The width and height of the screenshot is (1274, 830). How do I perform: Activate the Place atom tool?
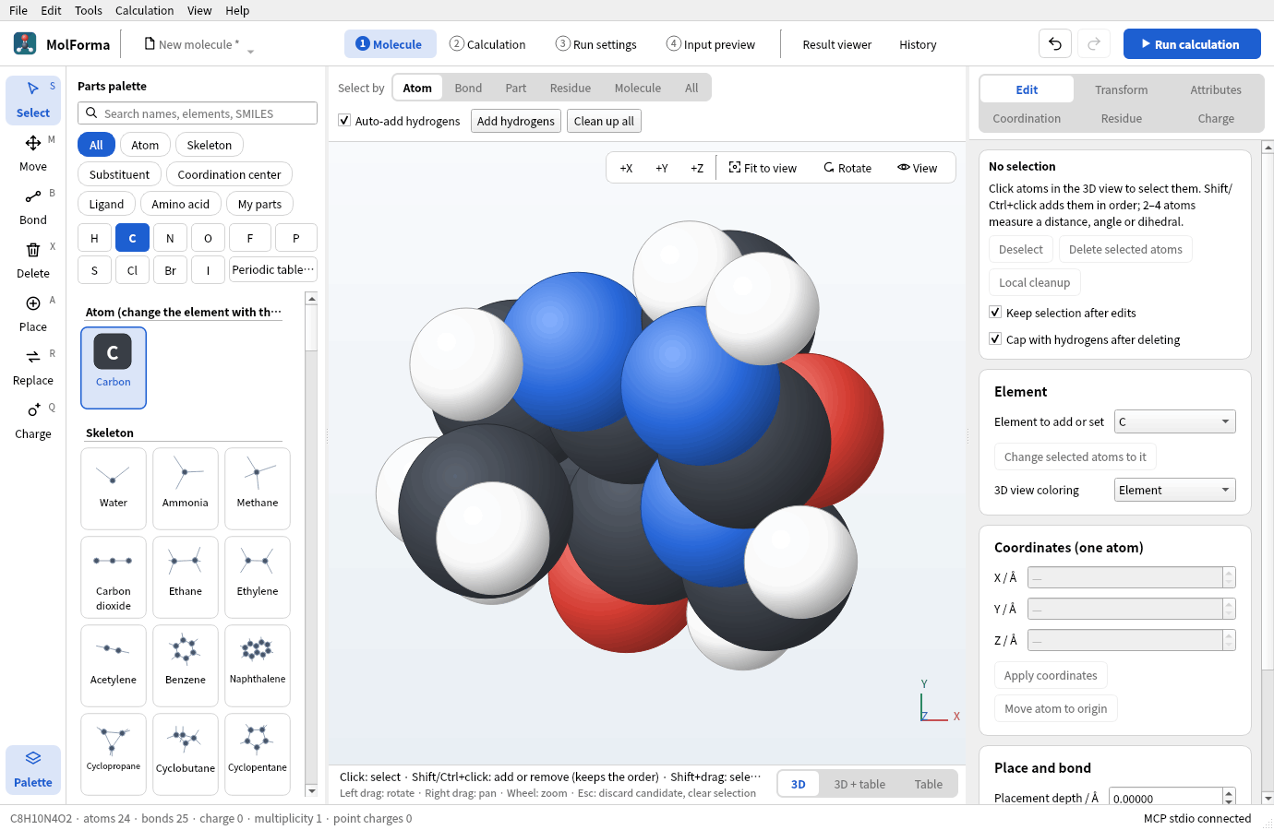click(33, 314)
